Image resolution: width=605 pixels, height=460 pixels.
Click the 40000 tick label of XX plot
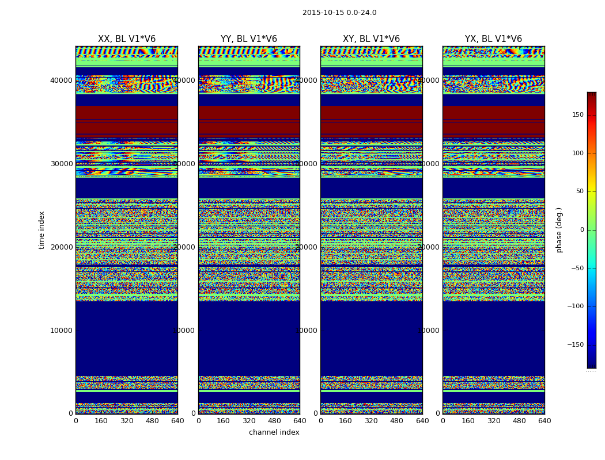pyautogui.click(x=61, y=80)
